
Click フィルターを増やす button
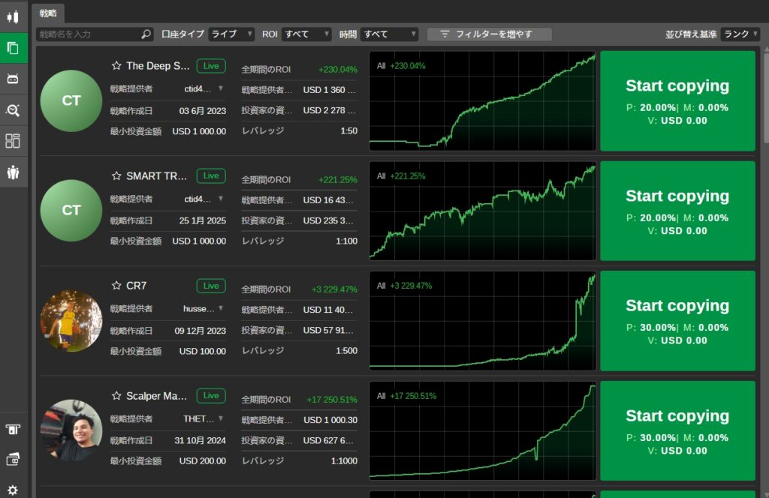[489, 34]
